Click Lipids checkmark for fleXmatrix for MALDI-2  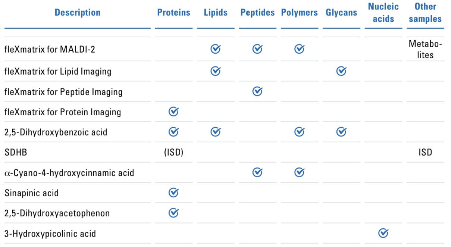[x=215, y=49]
